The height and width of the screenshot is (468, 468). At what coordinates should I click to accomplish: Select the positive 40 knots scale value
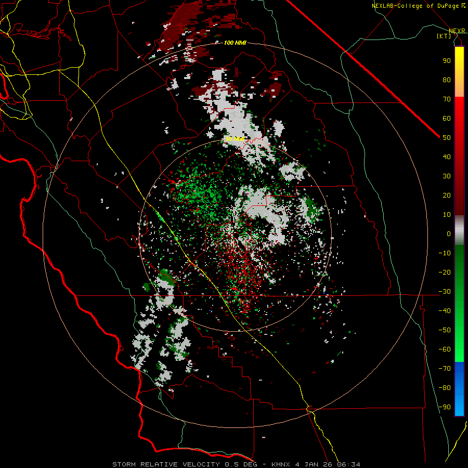(x=447, y=157)
